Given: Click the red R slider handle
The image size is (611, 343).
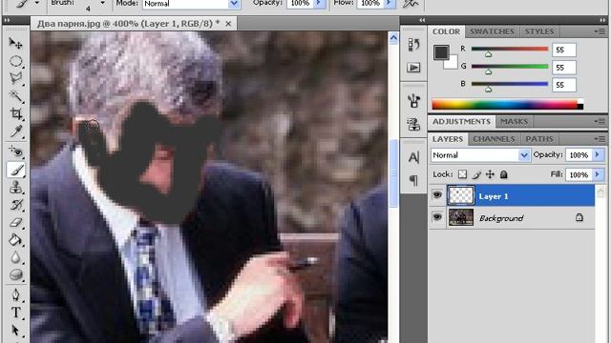Looking at the screenshot, I should [x=488, y=55].
